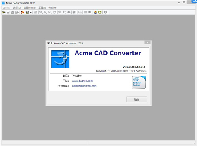Click the warning triangle register icon
This screenshot has width=197, height=146.
pyautogui.click(x=95, y=12)
